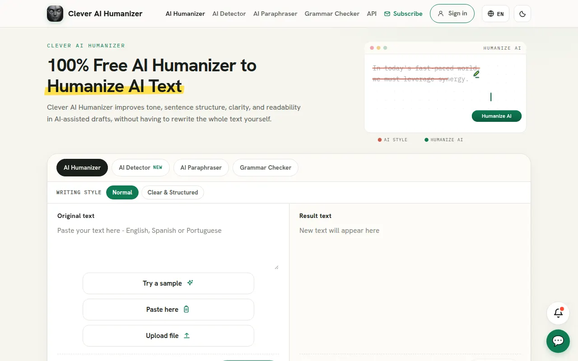Click into the Original text input area

[x=168, y=247]
